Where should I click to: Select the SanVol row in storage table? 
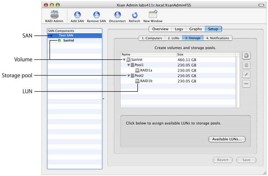coord(178,60)
